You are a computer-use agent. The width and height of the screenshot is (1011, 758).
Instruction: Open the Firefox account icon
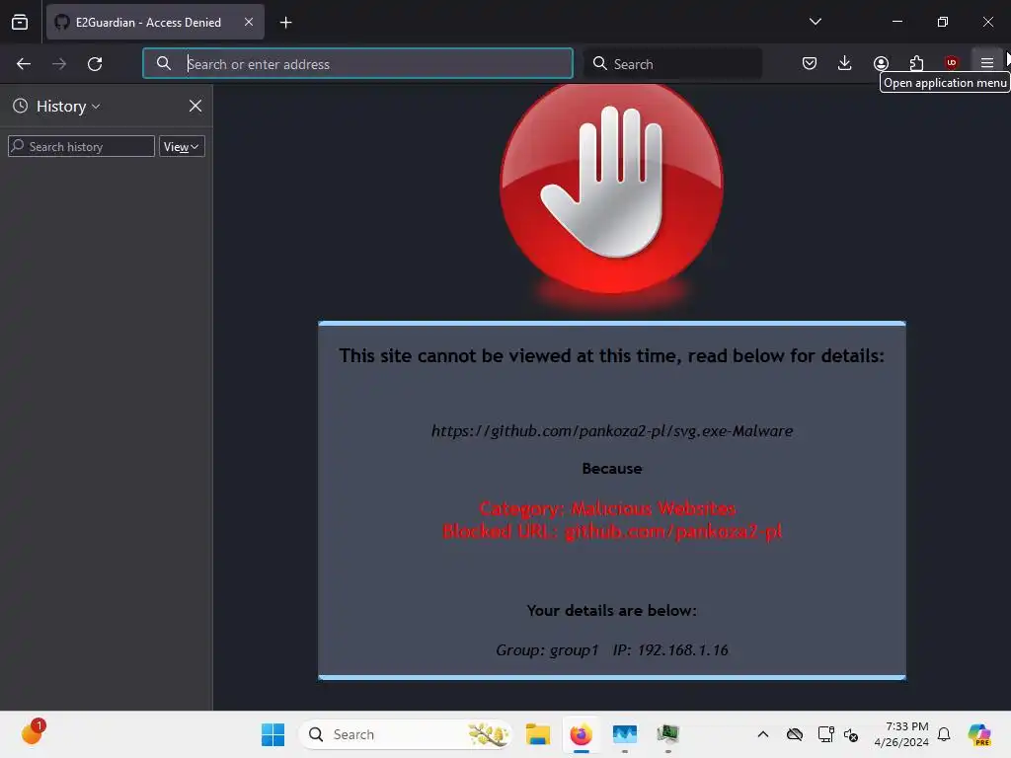[x=881, y=63]
